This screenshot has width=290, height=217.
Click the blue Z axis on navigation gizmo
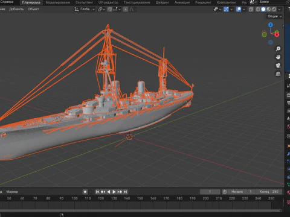coord(271,25)
